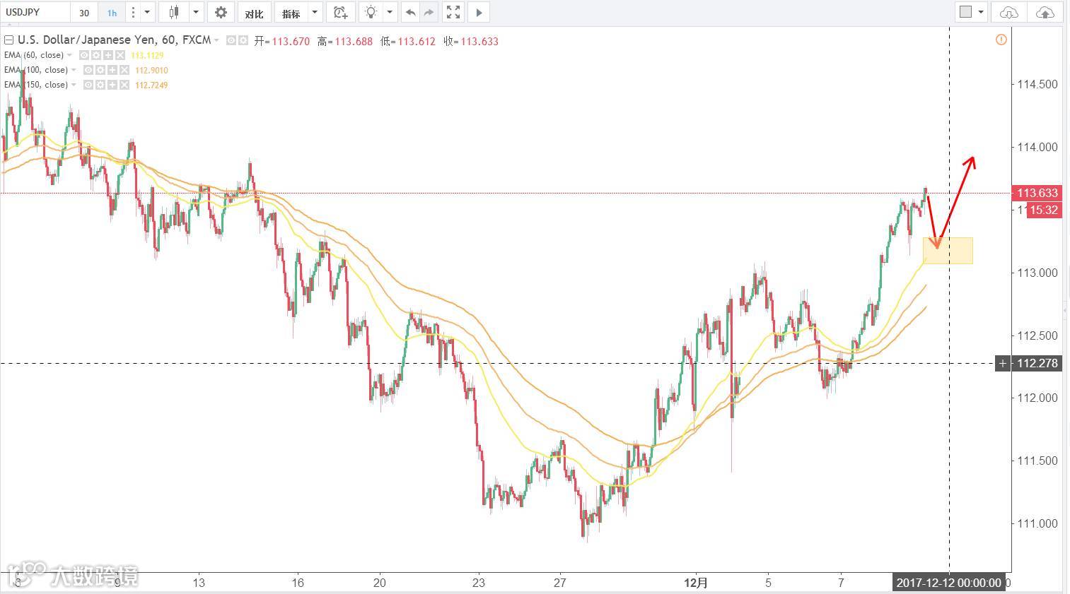Open settings for EMA (100, close)
Image resolution: width=1070 pixels, height=594 pixels.
click(x=100, y=70)
